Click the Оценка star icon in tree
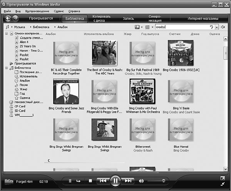Viewport: 231px width, 191px height. (x=16, y=98)
